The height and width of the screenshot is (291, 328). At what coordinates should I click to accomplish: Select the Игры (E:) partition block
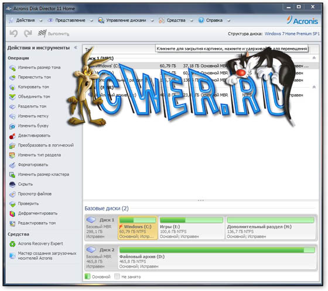click(192, 228)
